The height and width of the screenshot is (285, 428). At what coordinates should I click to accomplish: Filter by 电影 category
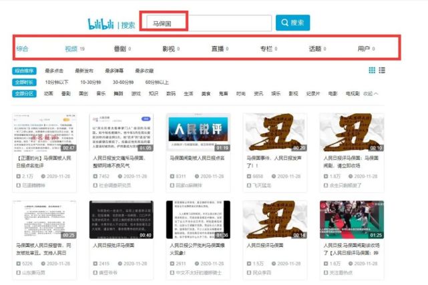click(333, 94)
